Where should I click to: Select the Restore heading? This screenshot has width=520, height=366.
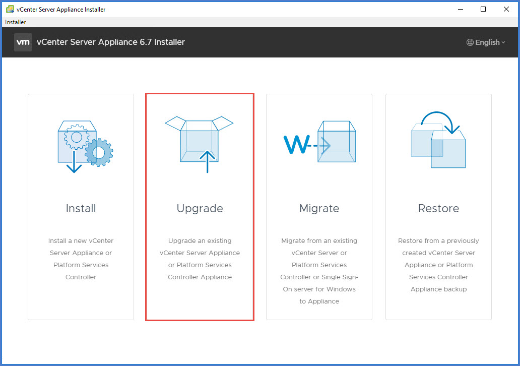tap(438, 209)
